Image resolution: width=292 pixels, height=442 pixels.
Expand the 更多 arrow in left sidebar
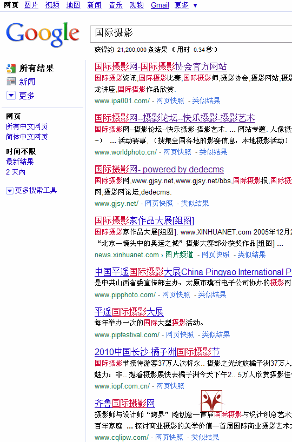coord(11,95)
